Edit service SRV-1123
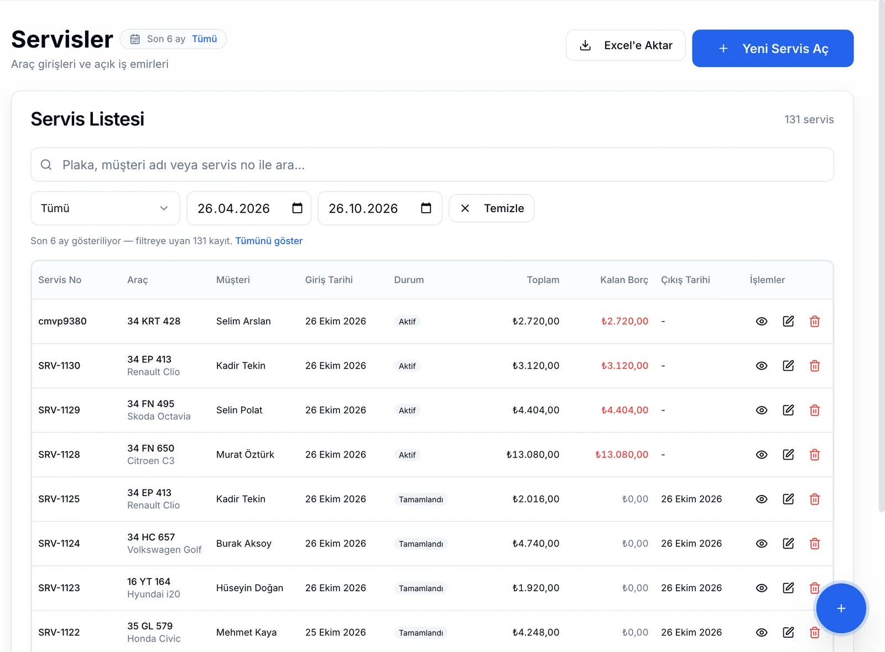Image resolution: width=885 pixels, height=652 pixels. point(788,588)
